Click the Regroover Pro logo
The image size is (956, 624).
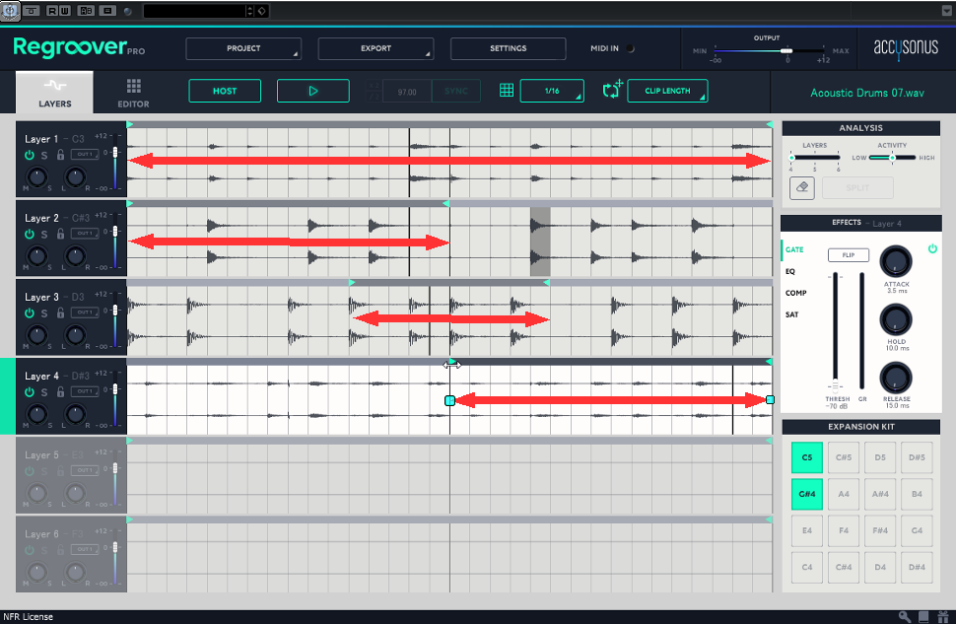[79, 47]
